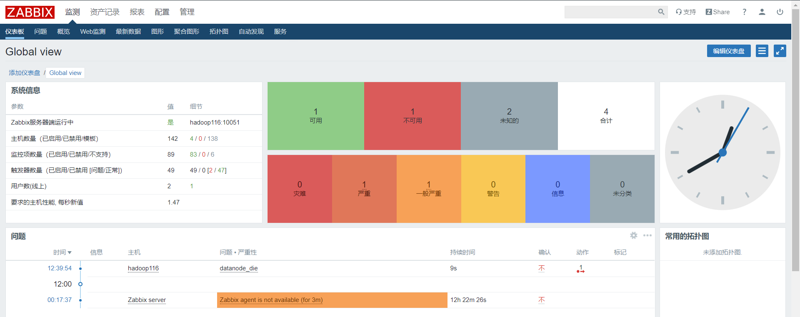800x317 pixels.
Task: Open the 支持 support link
Action: [x=686, y=12]
